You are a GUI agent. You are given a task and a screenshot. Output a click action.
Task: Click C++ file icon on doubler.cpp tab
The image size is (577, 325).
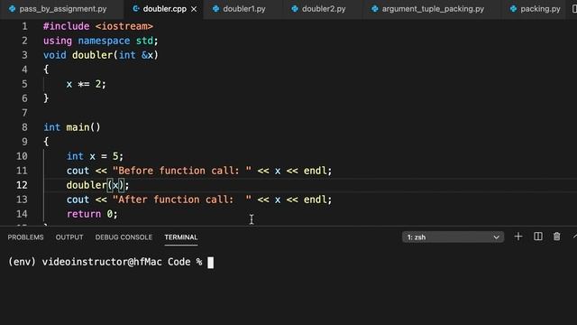[x=136, y=9]
